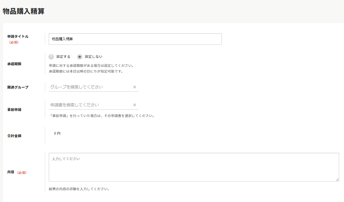Click the 事前申請 help text below the search
Screen dimensions: 344x202
pos(102,116)
